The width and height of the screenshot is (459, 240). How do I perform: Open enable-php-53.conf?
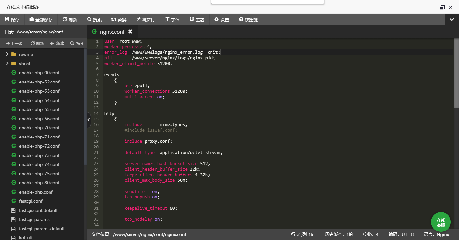click(39, 91)
